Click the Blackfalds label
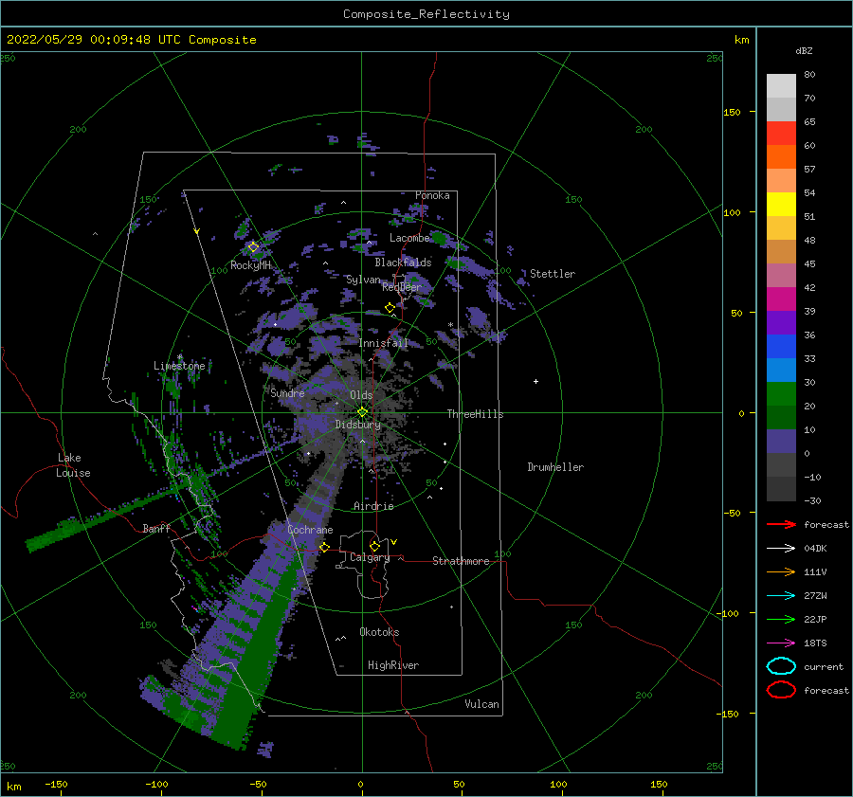Image resolution: width=853 pixels, height=797 pixels. click(403, 263)
